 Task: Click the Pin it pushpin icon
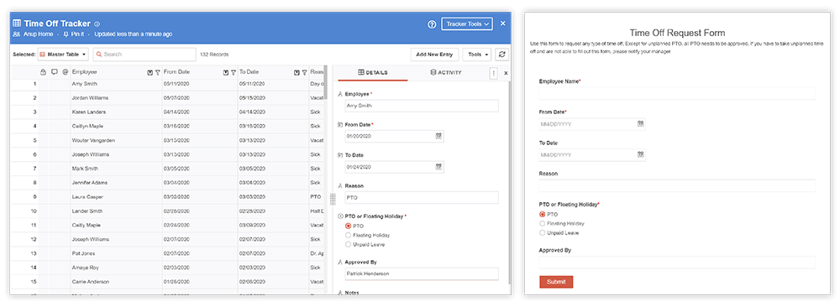coord(66,34)
